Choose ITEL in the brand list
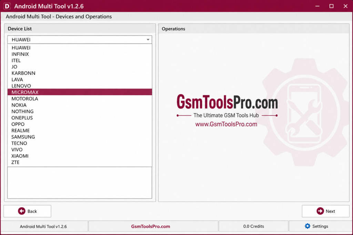This screenshot has height=235, width=353. 80,61
